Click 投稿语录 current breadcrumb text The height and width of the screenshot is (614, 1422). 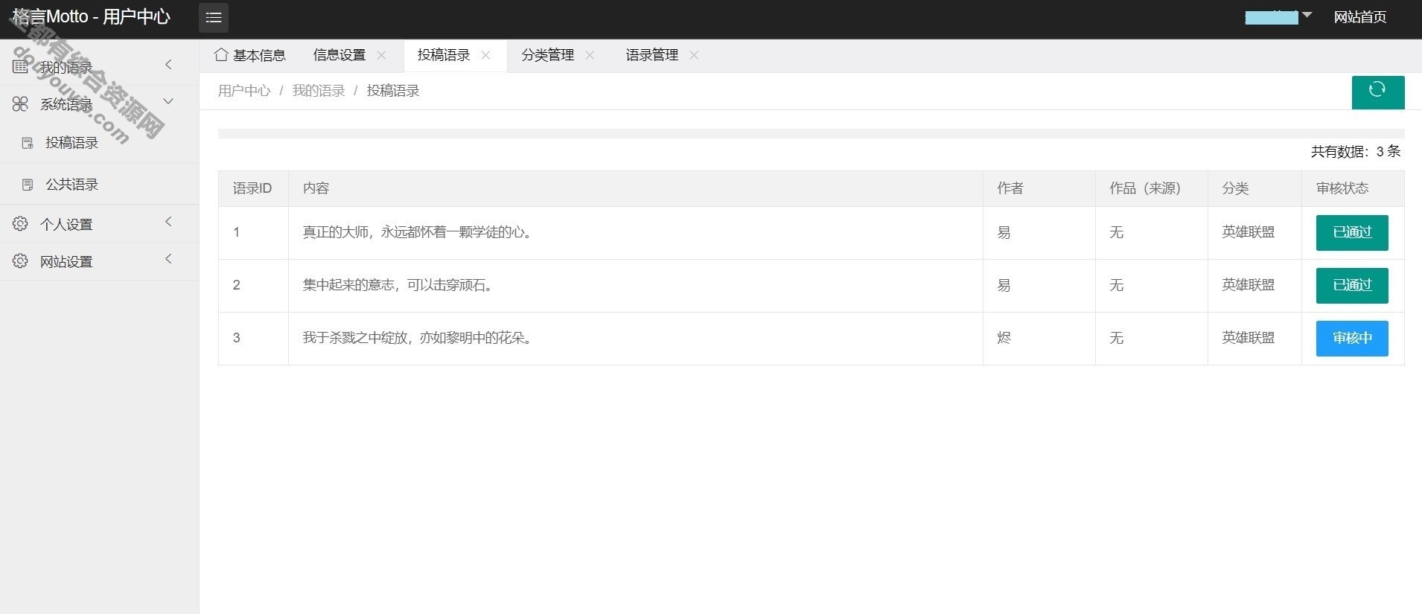[393, 91]
